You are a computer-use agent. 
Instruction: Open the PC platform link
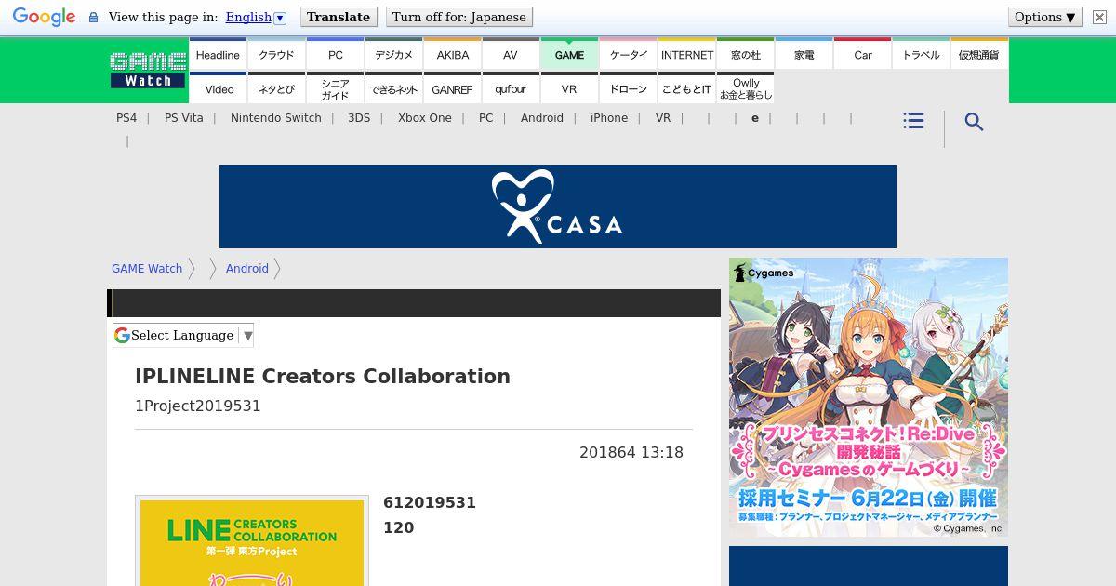[x=486, y=118]
